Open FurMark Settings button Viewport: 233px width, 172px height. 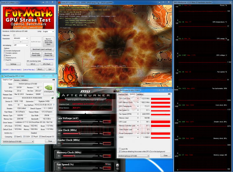pyautogui.click(x=13, y=64)
